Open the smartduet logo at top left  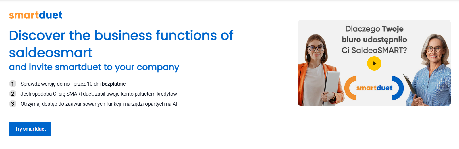pyautogui.click(x=36, y=15)
